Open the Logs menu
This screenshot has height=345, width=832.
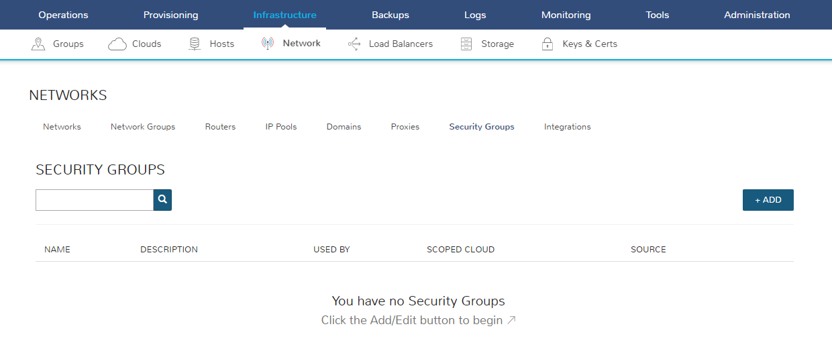[x=475, y=15]
